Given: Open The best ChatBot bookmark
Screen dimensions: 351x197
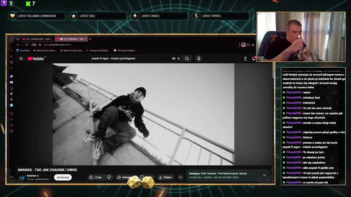Looking at the screenshot, I should [124, 50].
